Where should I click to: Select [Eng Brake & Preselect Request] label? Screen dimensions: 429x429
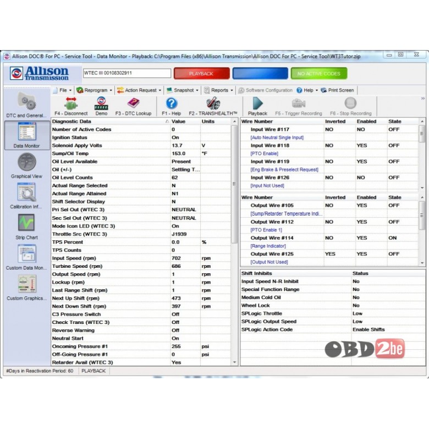[284, 169]
